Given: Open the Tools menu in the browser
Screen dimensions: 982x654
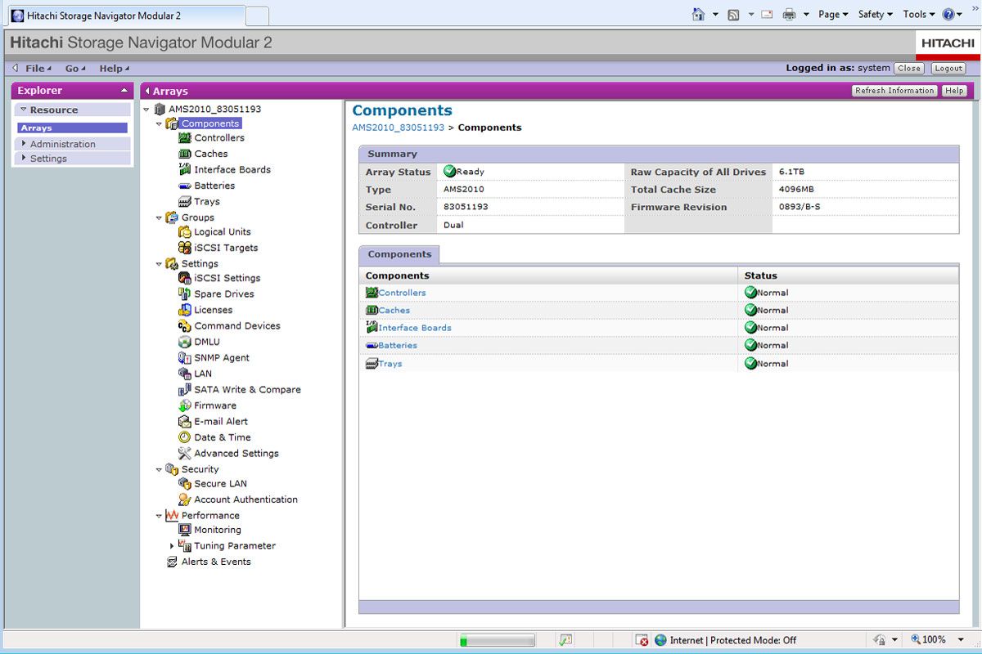Looking at the screenshot, I should tap(915, 14).
